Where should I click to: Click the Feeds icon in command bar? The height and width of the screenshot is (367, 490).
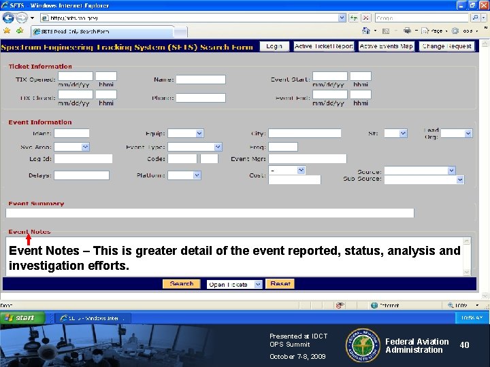386,31
